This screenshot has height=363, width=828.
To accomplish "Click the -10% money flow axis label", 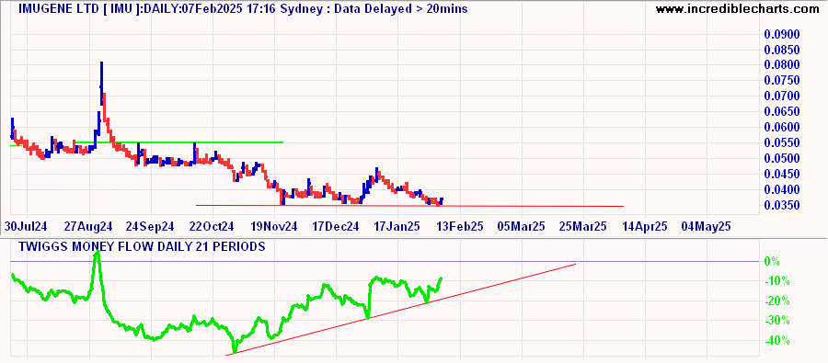I will click(x=776, y=281).
